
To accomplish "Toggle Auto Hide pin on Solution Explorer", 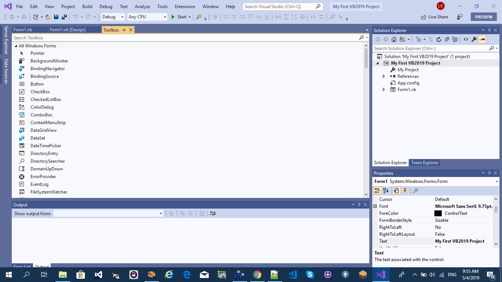I will (x=490, y=30).
